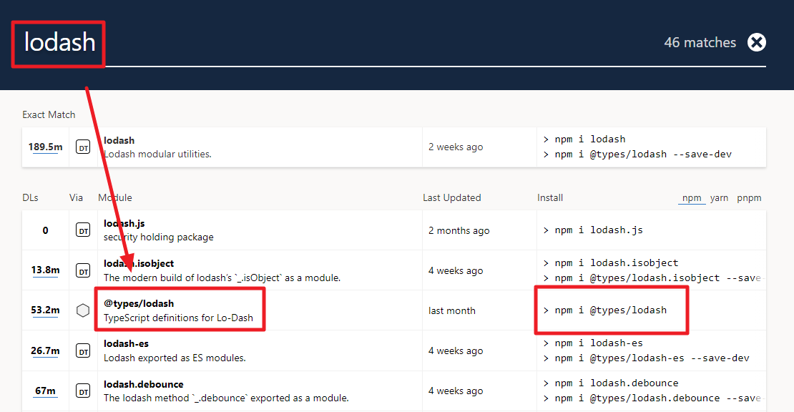Click the 189.5m download count for lodash
The height and width of the screenshot is (412, 794).
45,146
